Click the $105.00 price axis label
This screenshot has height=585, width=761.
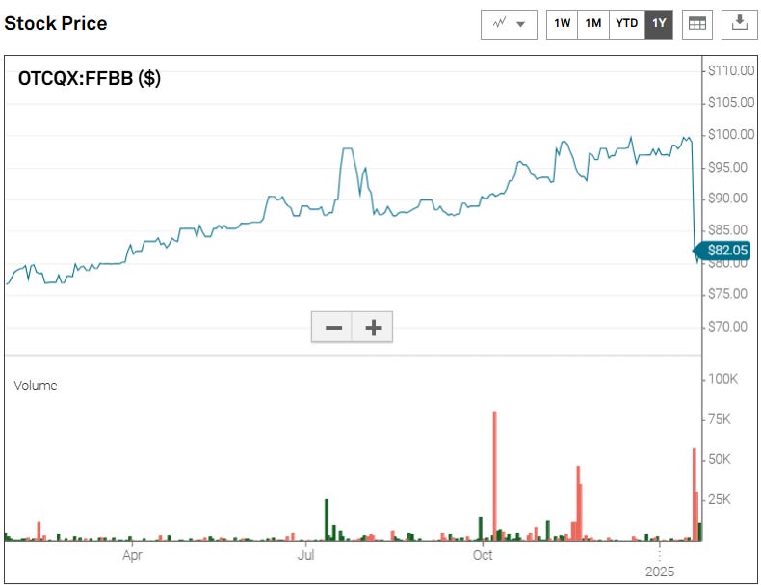click(731, 102)
